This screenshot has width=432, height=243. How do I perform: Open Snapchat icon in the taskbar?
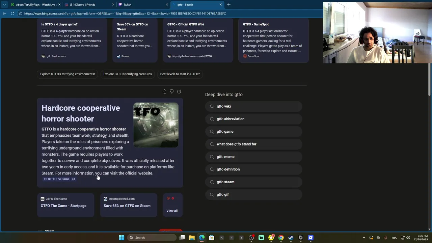(271, 238)
